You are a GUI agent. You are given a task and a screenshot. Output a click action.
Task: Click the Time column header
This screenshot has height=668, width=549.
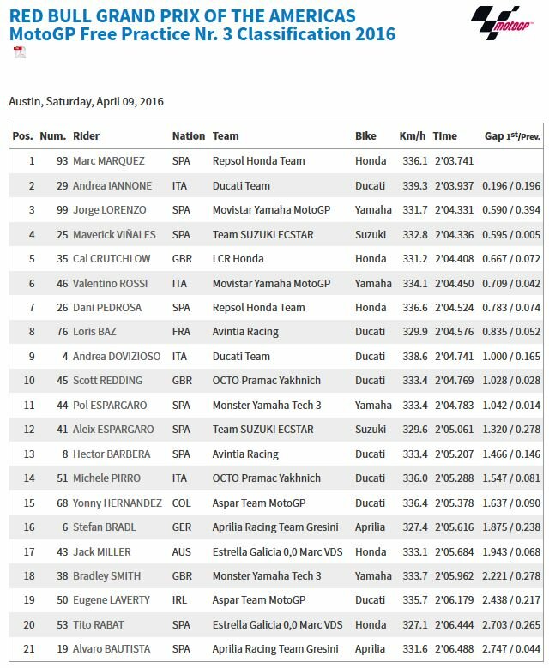(x=444, y=136)
